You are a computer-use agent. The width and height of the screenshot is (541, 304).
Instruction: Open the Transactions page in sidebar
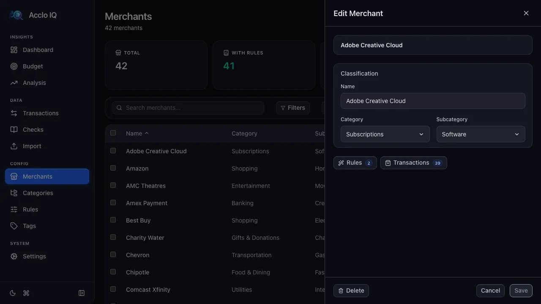click(47, 113)
